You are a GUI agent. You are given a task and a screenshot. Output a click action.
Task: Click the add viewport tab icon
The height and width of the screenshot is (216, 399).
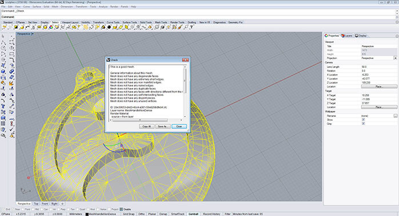point(62,204)
